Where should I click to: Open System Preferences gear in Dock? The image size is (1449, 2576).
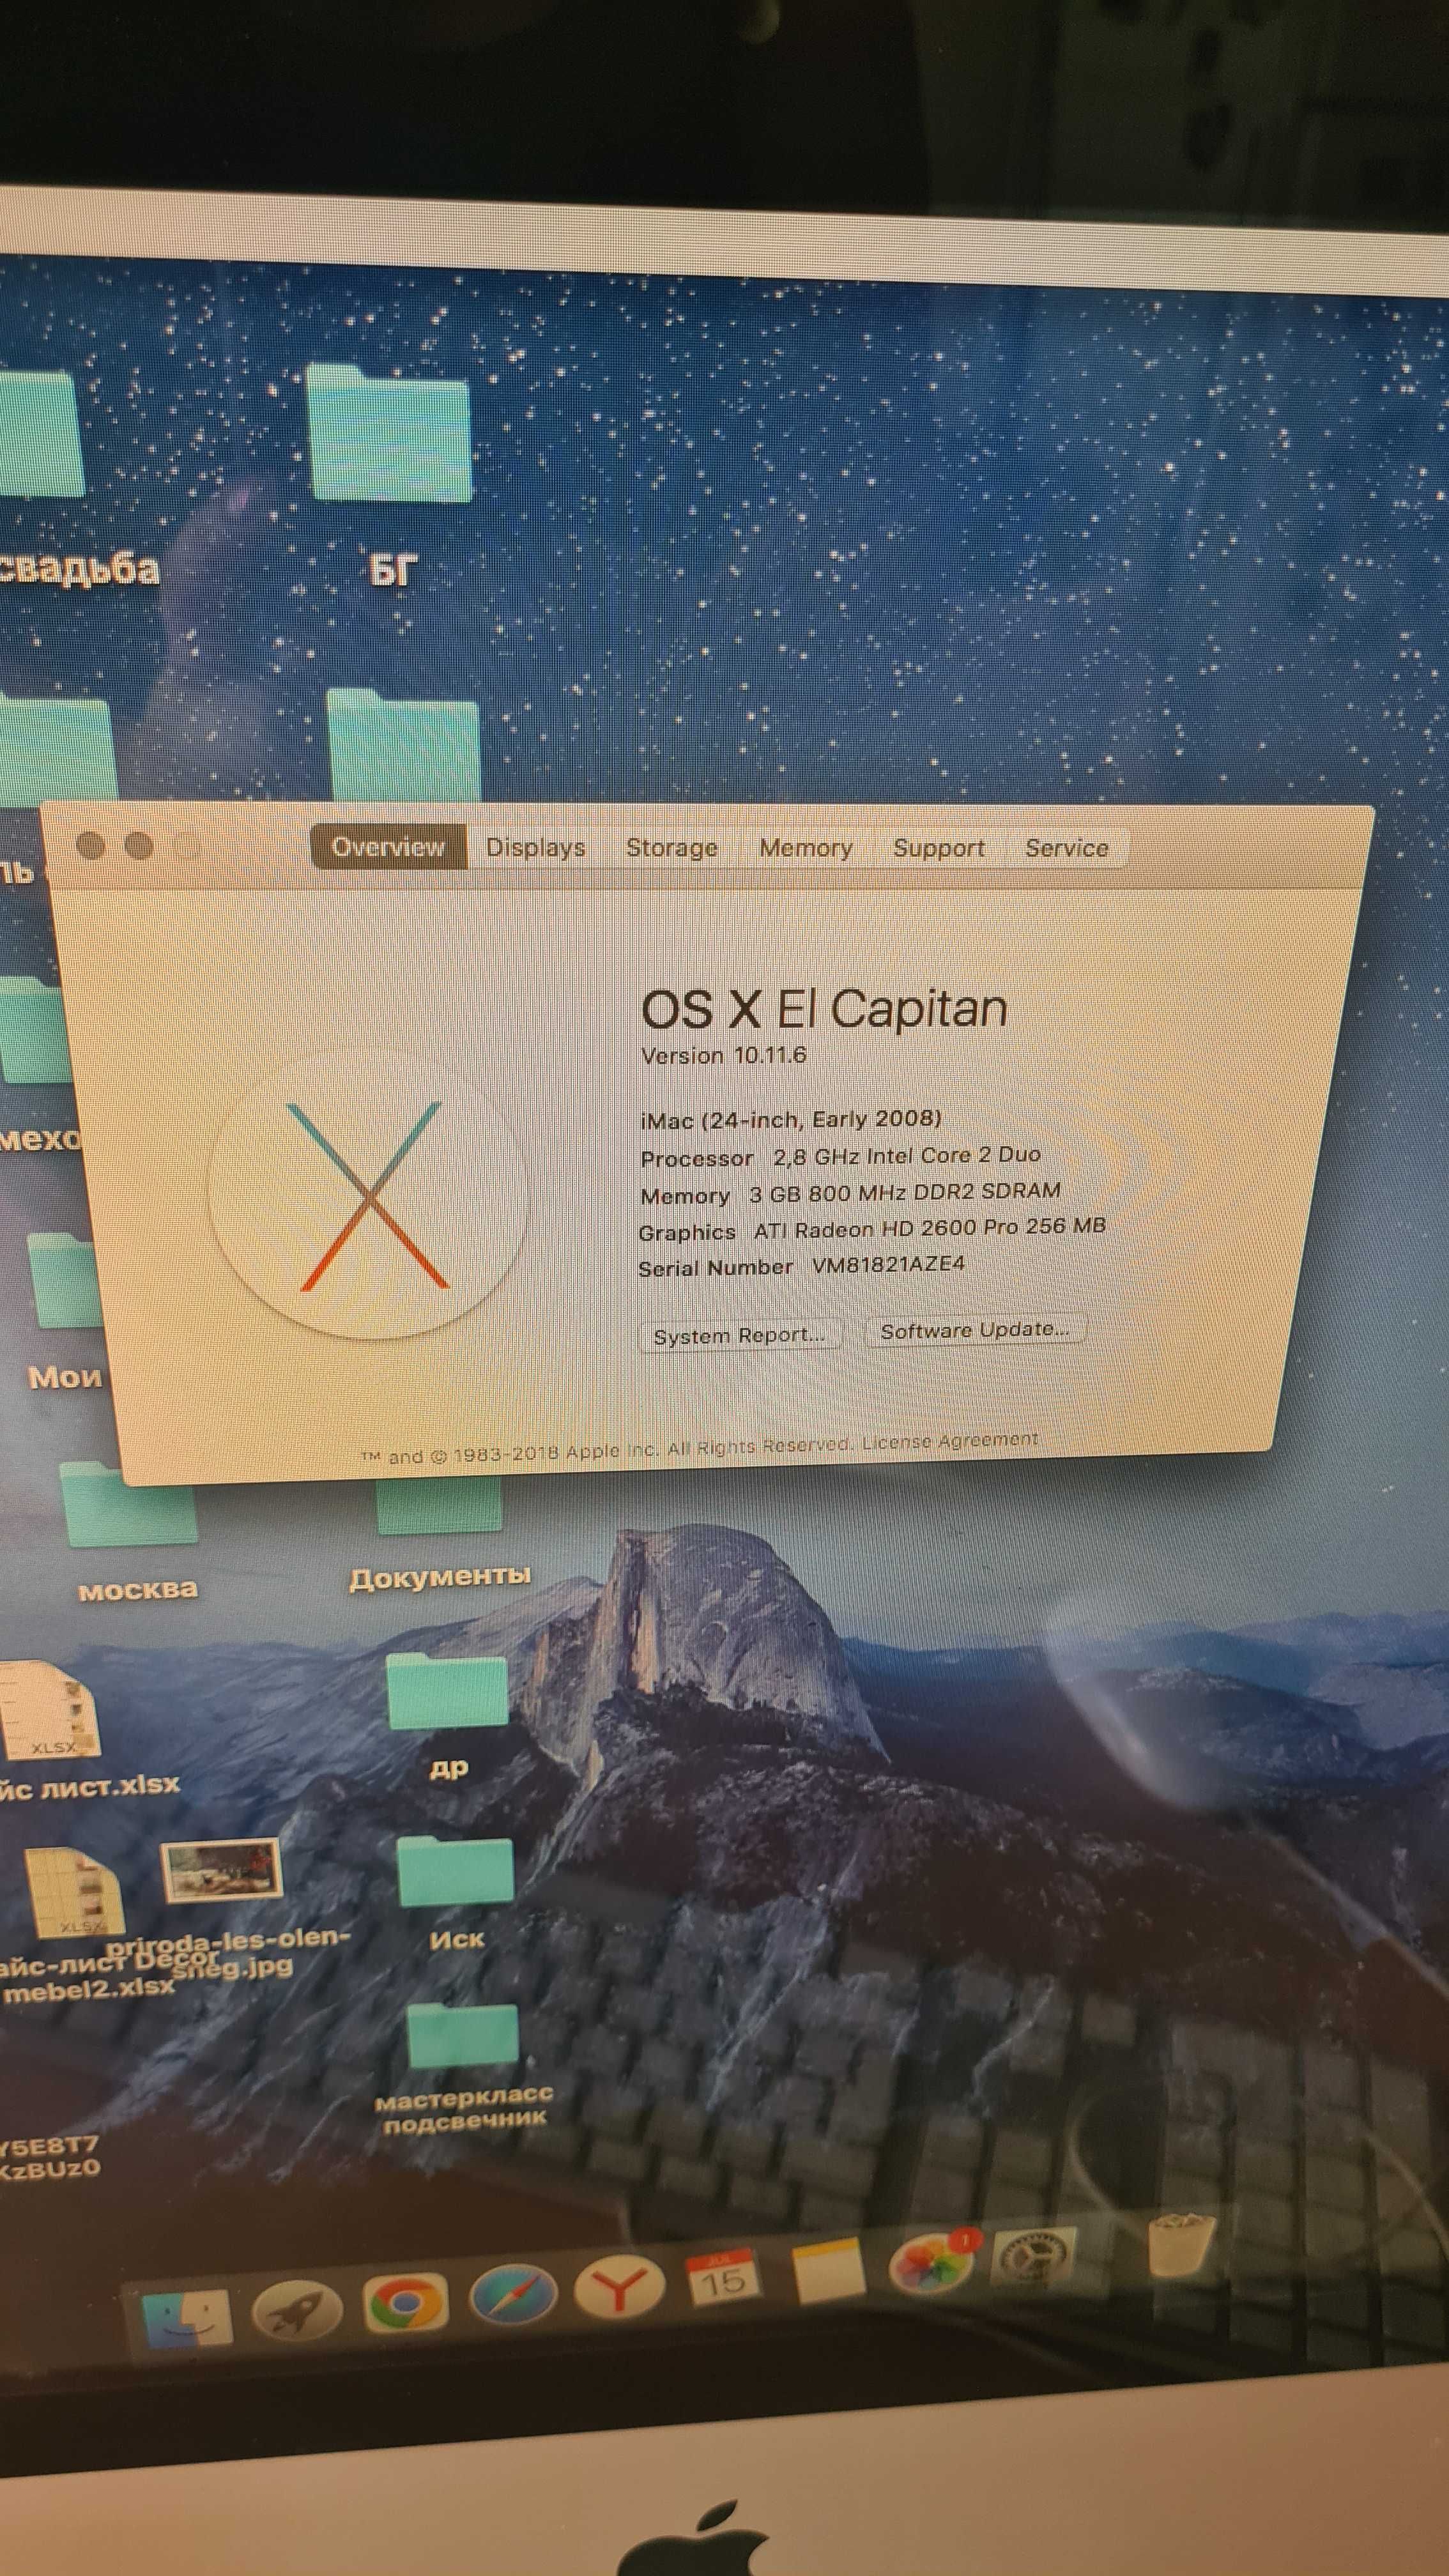point(1036,2254)
